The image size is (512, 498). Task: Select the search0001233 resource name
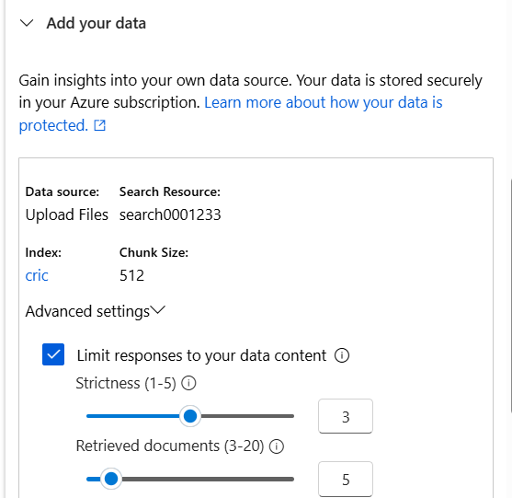[x=170, y=214]
